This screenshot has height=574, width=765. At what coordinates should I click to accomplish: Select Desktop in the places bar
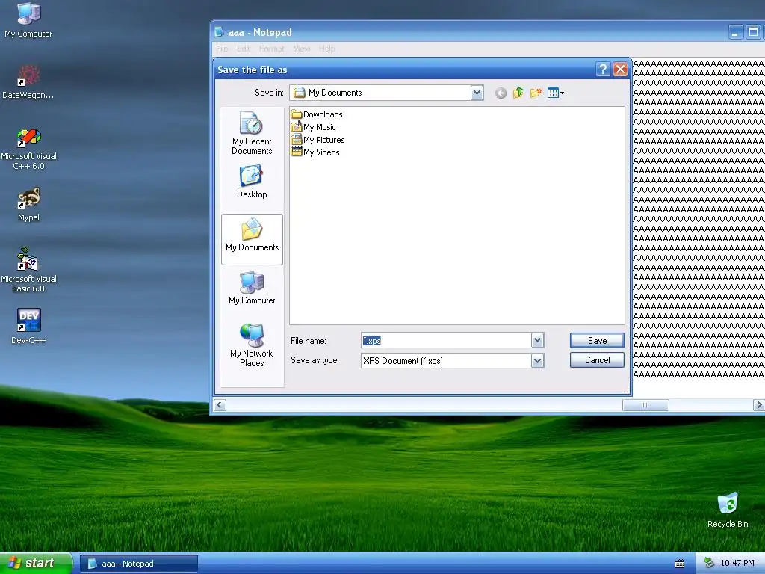tap(252, 182)
